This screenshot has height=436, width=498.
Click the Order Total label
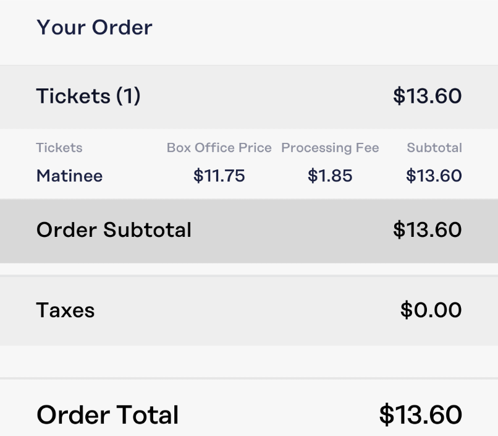(x=108, y=415)
